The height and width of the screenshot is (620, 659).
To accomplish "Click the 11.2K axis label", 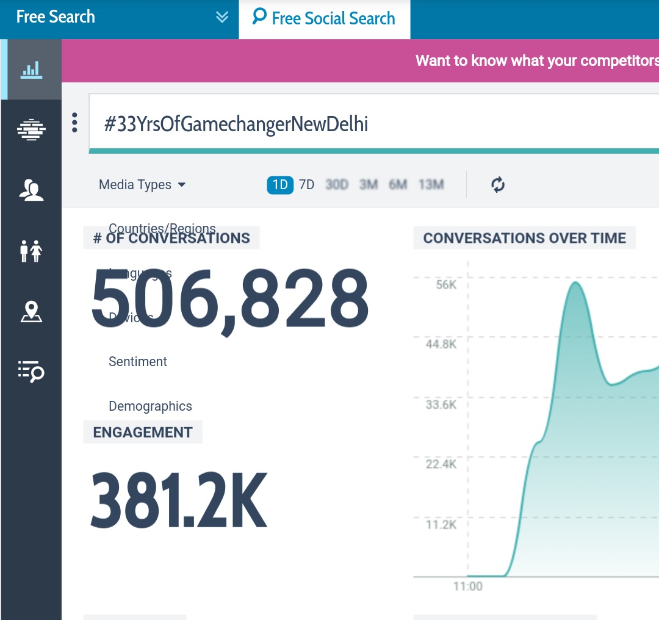I will pos(441,525).
